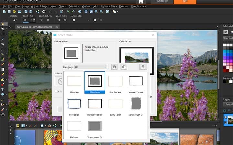This screenshot has width=233, height=145.
Task: Click the rightmost icon in the Category row
Action: tap(143, 67)
